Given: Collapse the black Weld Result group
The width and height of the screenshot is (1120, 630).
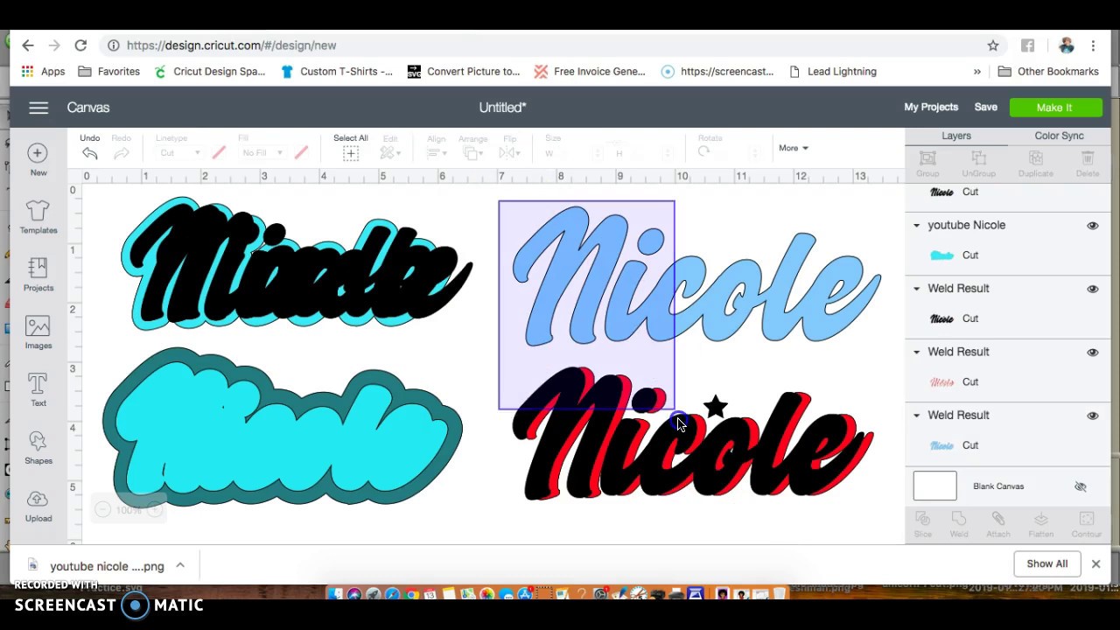Looking at the screenshot, I should click(x=917, y=289).
